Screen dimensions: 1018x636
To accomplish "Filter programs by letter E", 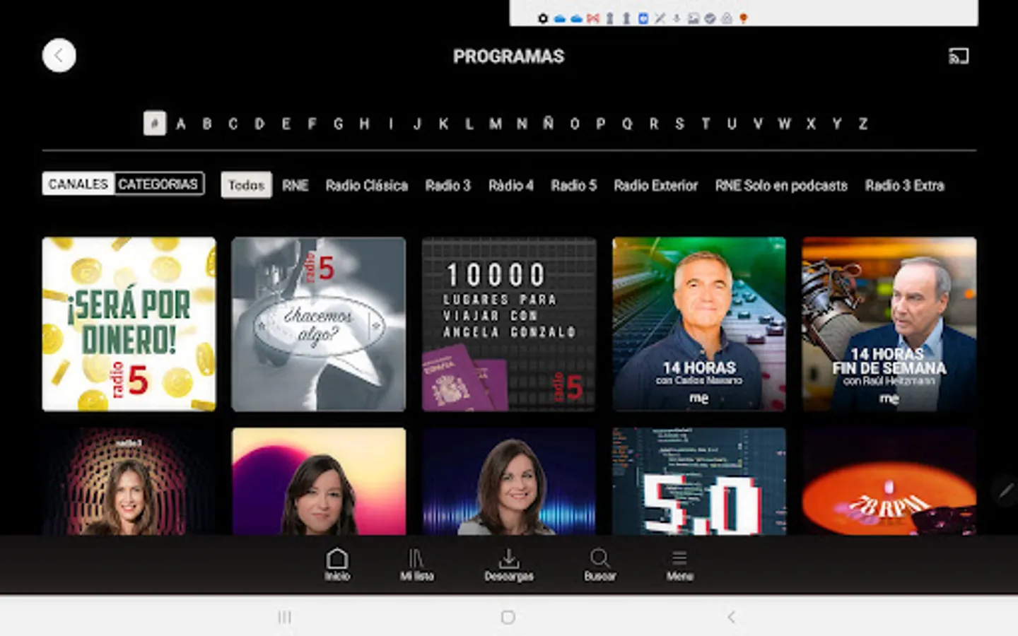I will [286, 124].
